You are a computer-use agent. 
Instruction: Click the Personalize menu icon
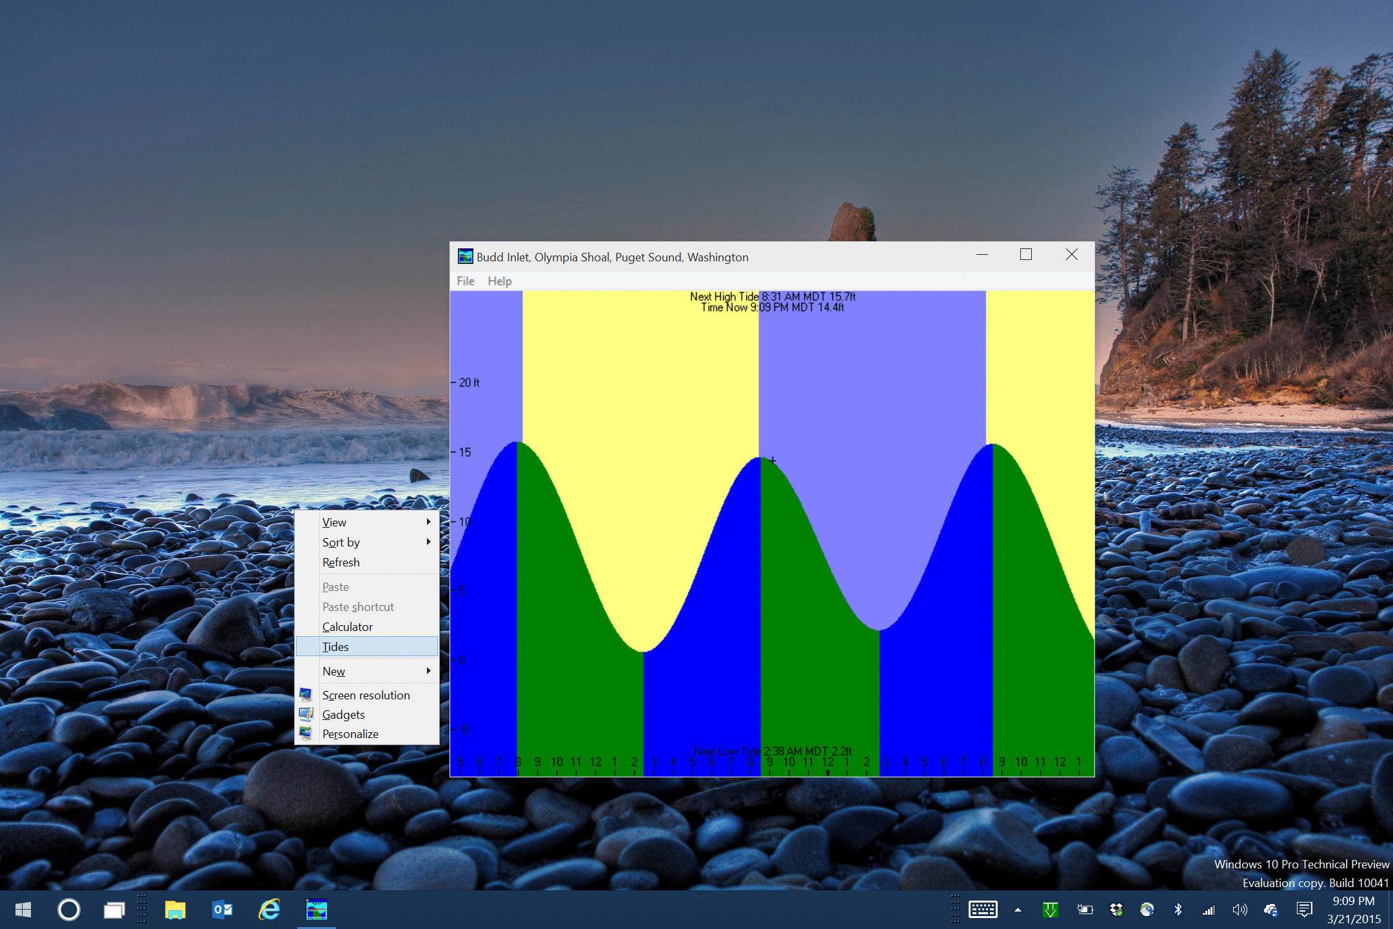click(306, 734)
